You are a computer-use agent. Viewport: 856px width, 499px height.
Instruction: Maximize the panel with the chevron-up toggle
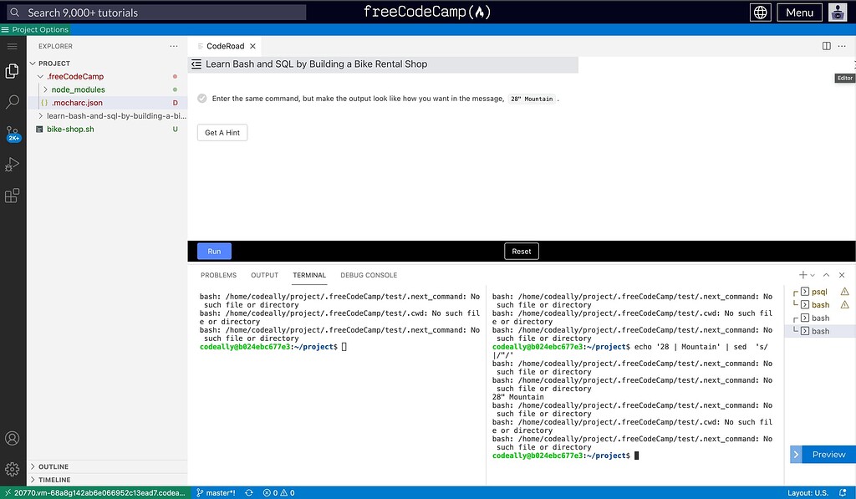tap(826, 274)
